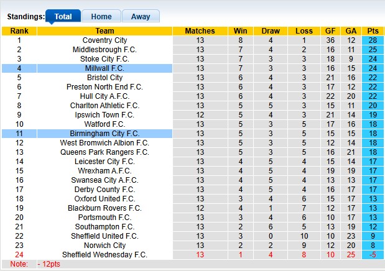Open Middlesbrough F.C. team page

[x=104, y=50]
